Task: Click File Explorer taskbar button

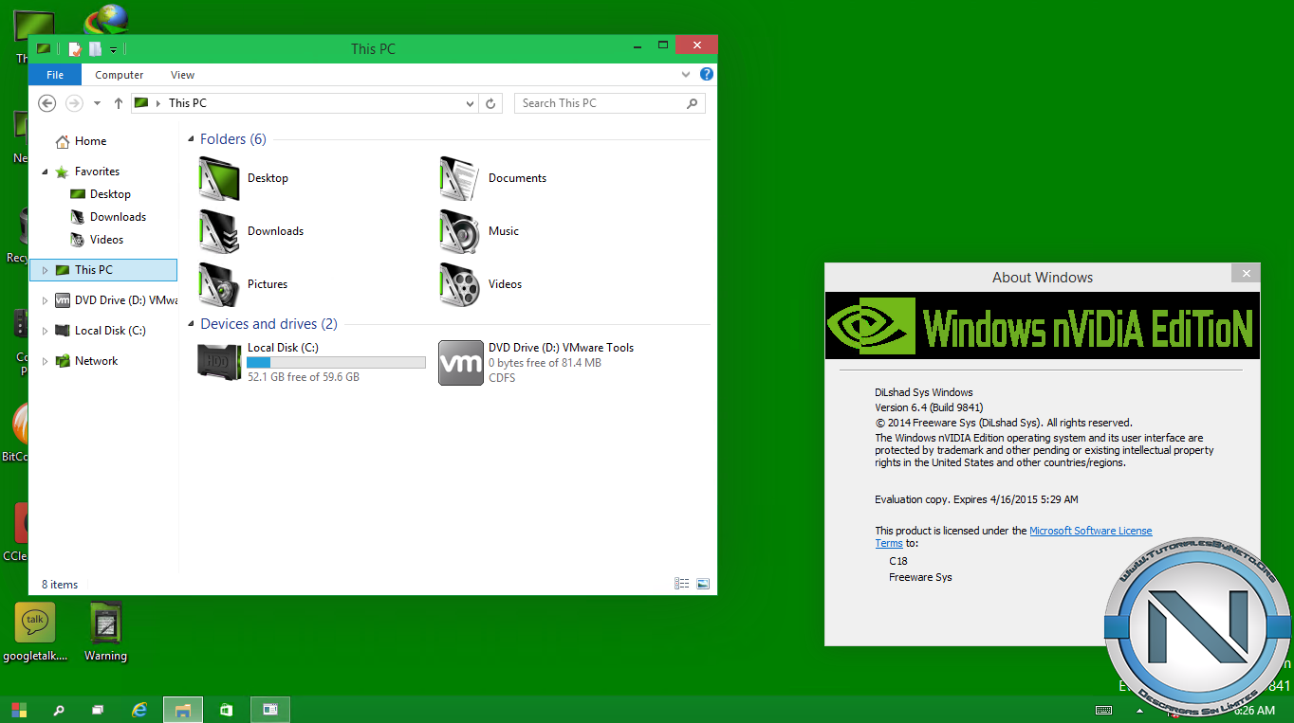Action: click(183, 709)
